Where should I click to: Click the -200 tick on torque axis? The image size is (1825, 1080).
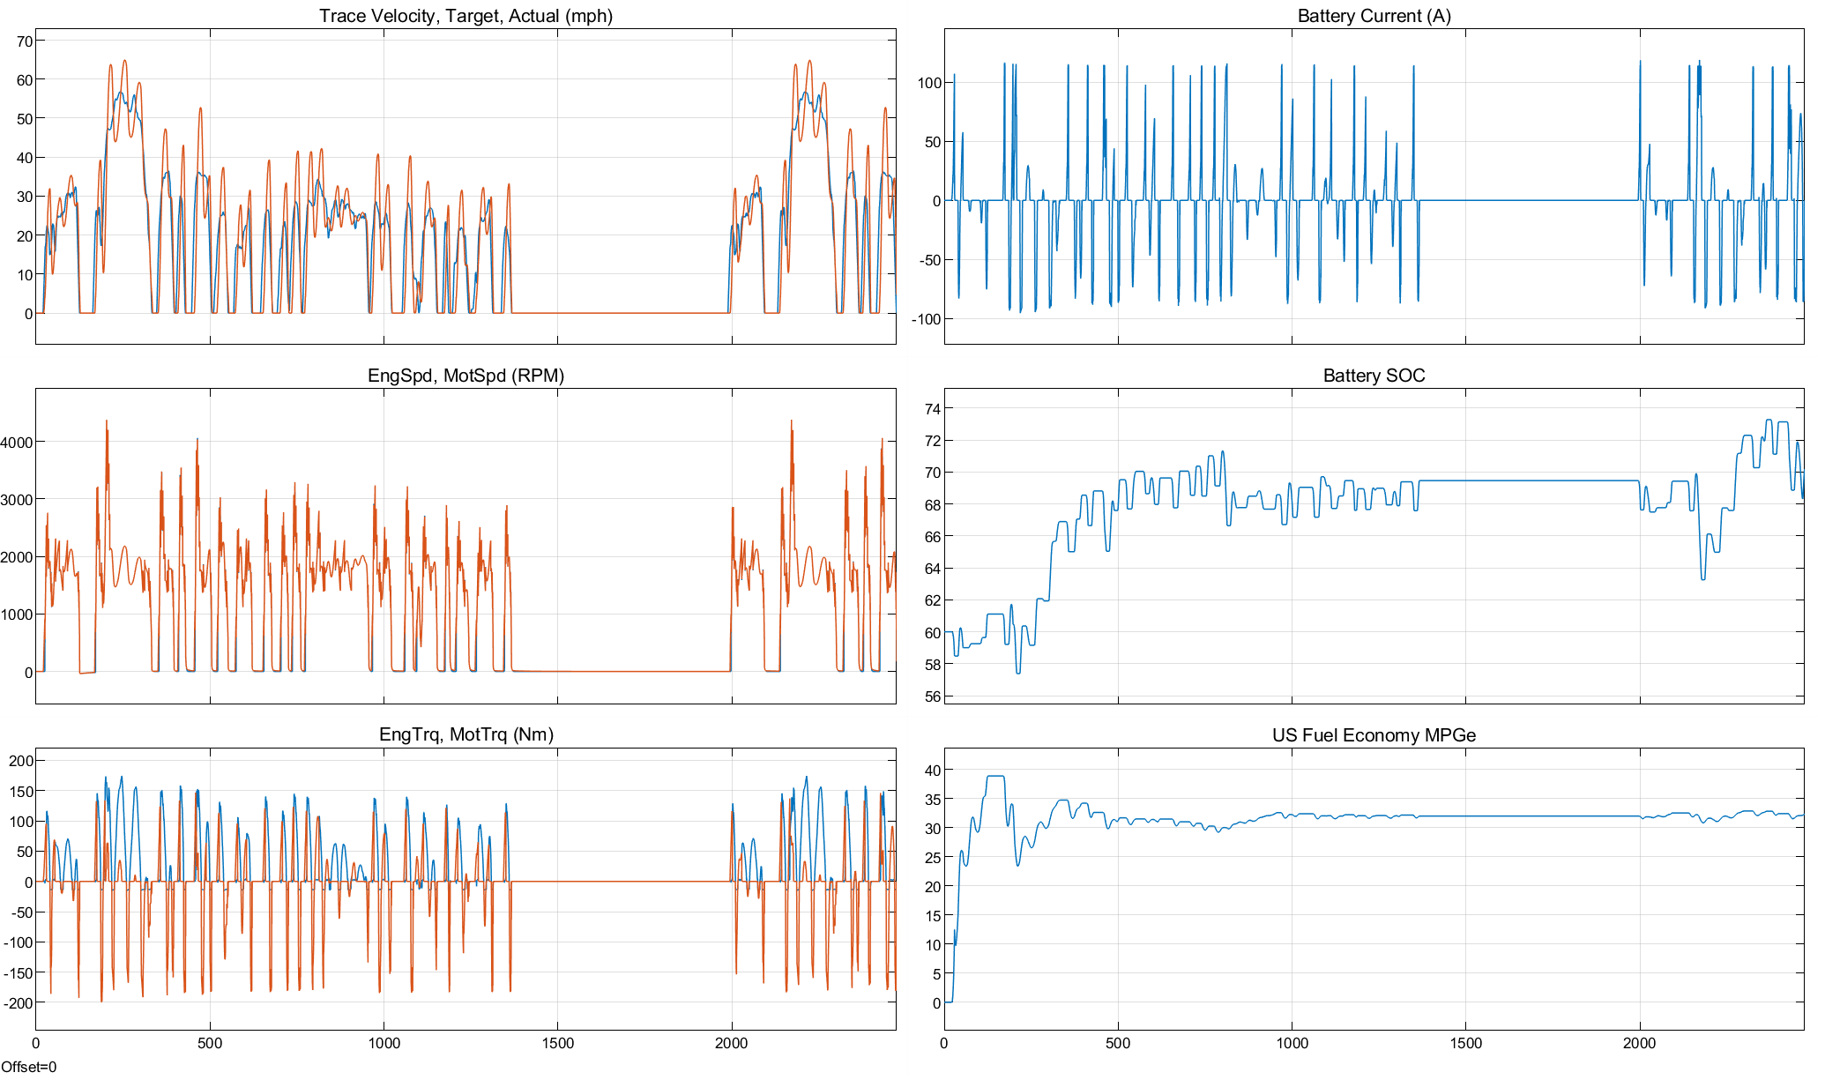19,1003
